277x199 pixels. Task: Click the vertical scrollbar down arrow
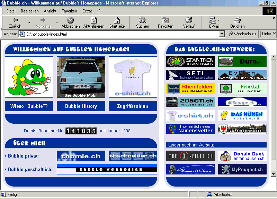[273, 174]
